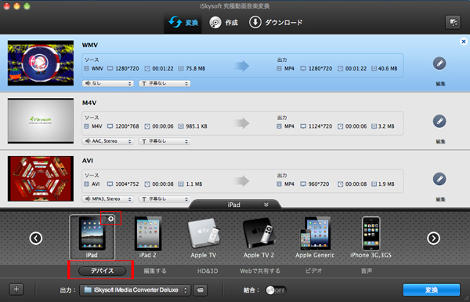Open WMV subtitle dropdown 字幕なし
The image size is (470, 302).
[164, 83]
